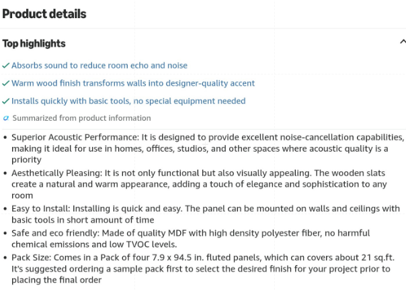
Task: Click the bullet dot before Superior Acoustic Performance
Action: click(x=5, y=138)
